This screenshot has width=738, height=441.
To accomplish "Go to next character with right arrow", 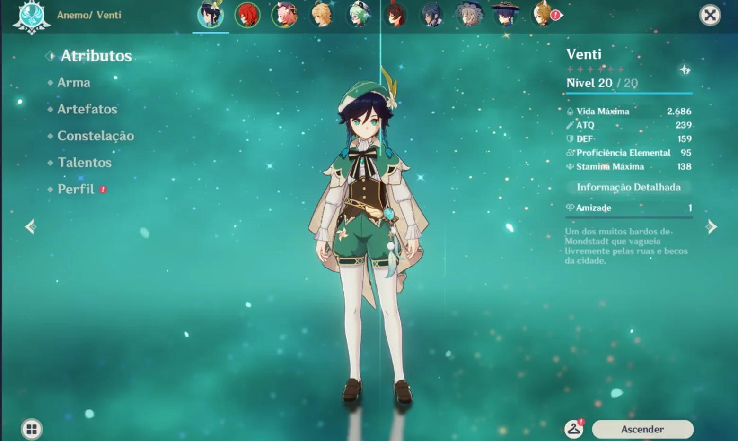I will (x=711, y=227).
